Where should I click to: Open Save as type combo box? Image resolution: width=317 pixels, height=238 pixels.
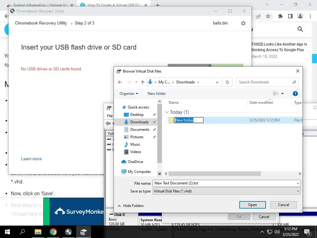coord(227,191)
